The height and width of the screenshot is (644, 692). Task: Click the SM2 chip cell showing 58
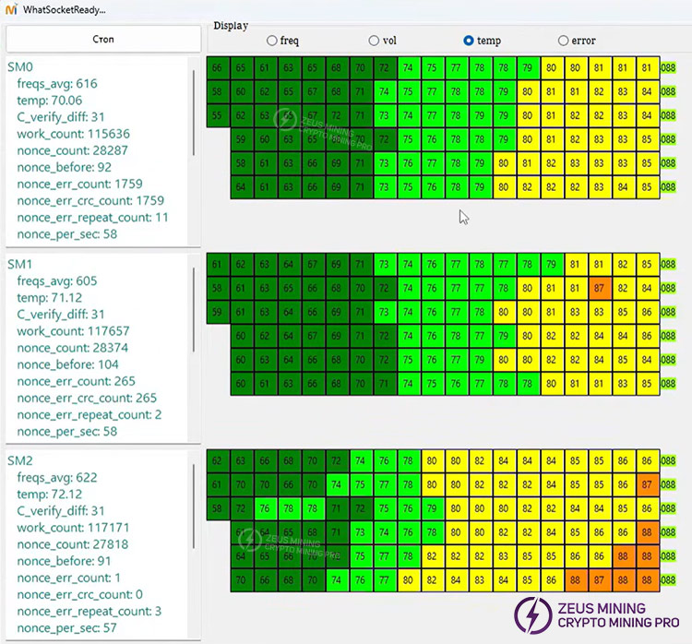point(217,508)
